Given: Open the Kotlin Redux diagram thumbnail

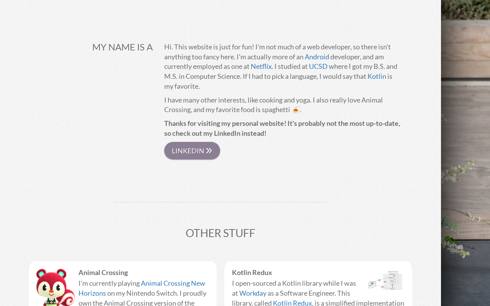Looking at the screenshot, I should (385, 280).
